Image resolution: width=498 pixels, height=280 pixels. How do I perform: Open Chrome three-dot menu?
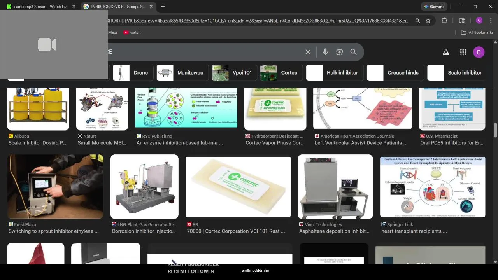pyautogui.click(x=491, y=21)
